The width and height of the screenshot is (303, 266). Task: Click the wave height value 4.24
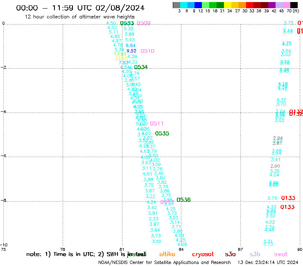coord(151,202)
